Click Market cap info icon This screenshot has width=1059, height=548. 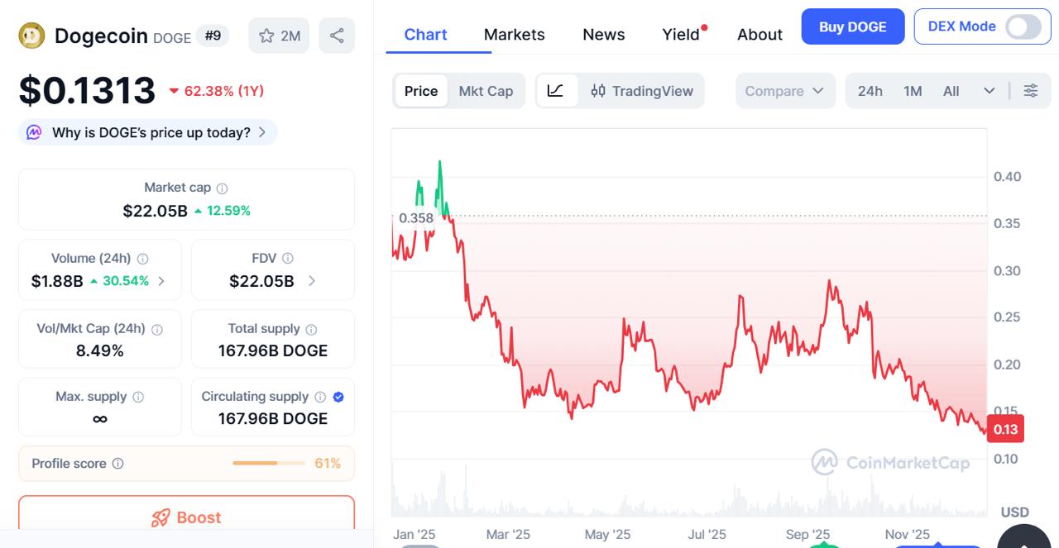coord(223,188)
